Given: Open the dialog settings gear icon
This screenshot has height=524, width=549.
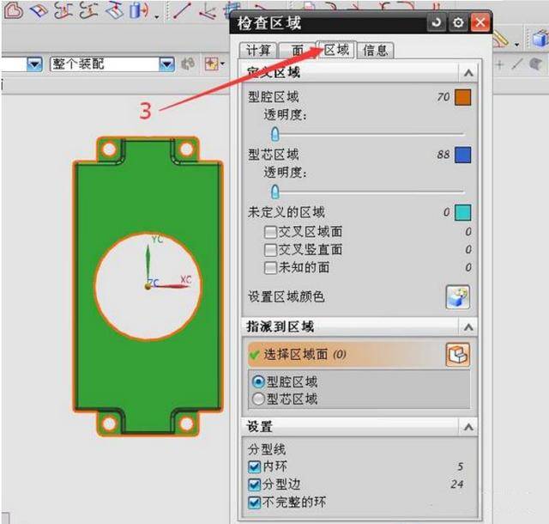Looking at the screenshot, I should 459,23.
